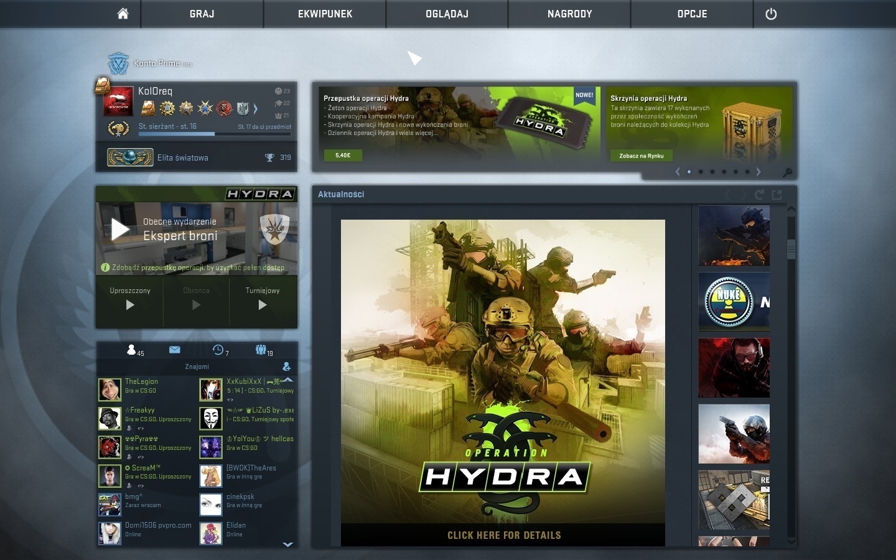Image resolution: width=896 pixels, height=560 pixels.
Task: Click the friends list down arrow
Action: [287, 544]
